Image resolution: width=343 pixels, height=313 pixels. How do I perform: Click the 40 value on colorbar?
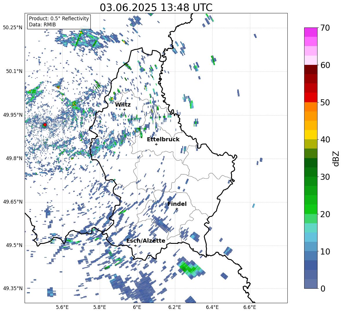[325, 140]
